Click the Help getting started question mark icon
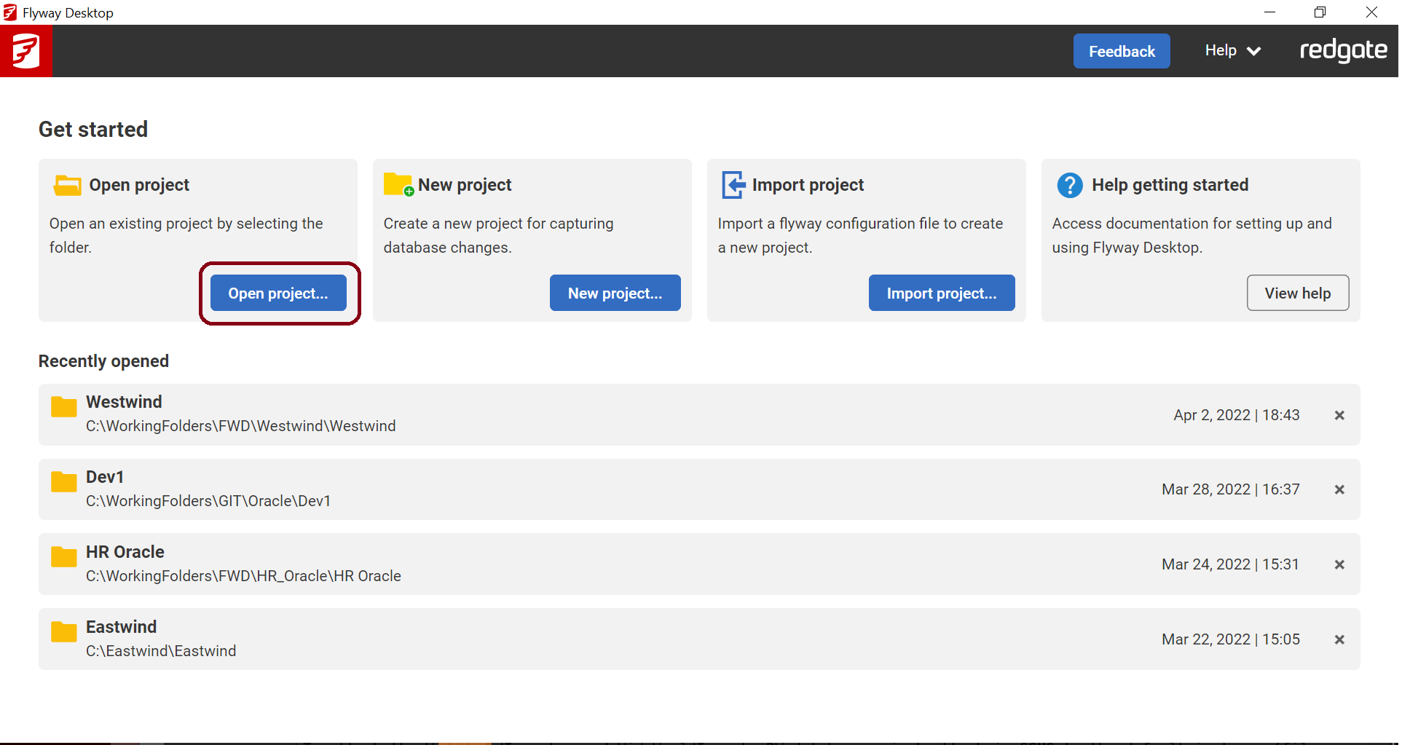Viewport: 1402px width, 745px height. 1069,185
